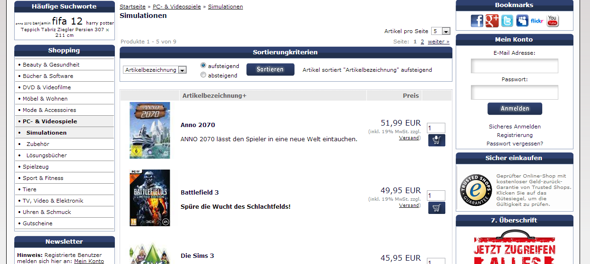590x264 pixels.
Task: Add Battlefield 3 to the cart
Action: click(x=437, y=208)
